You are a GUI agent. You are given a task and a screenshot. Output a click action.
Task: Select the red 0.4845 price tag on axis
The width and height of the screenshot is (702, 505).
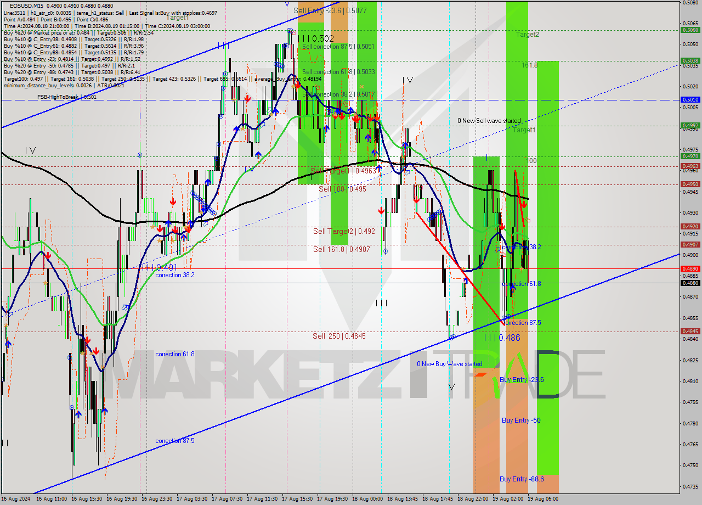(x=689, y=331)
